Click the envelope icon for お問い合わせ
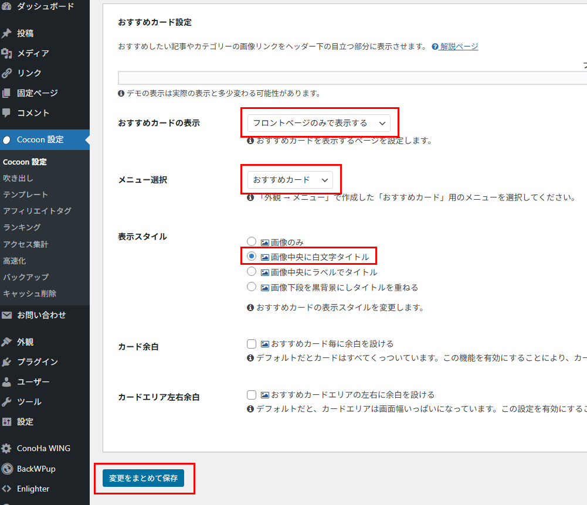This screenshot has width=587, height=505. (x=7, y=315)
